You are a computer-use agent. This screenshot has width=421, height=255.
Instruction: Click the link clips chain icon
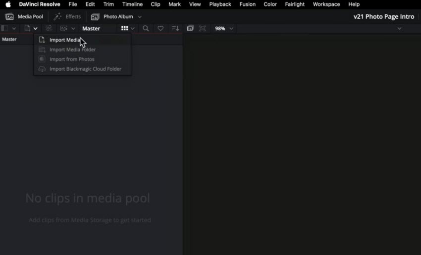[49, 28]
